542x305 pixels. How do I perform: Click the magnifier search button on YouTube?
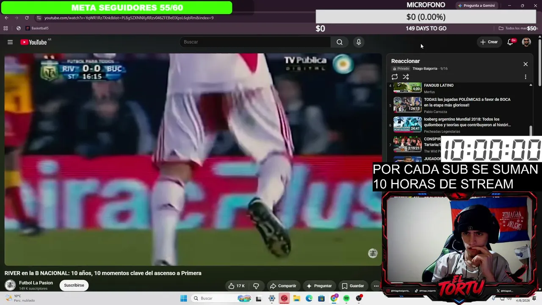click(x=340, y=42)
